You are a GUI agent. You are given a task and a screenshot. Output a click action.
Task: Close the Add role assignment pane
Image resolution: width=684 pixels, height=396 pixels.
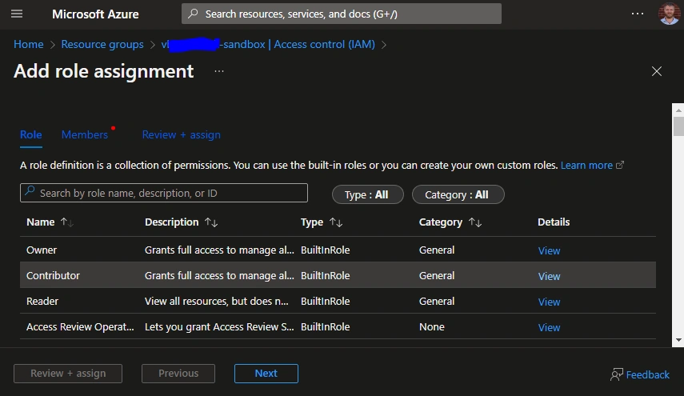[x=657, y=71]
